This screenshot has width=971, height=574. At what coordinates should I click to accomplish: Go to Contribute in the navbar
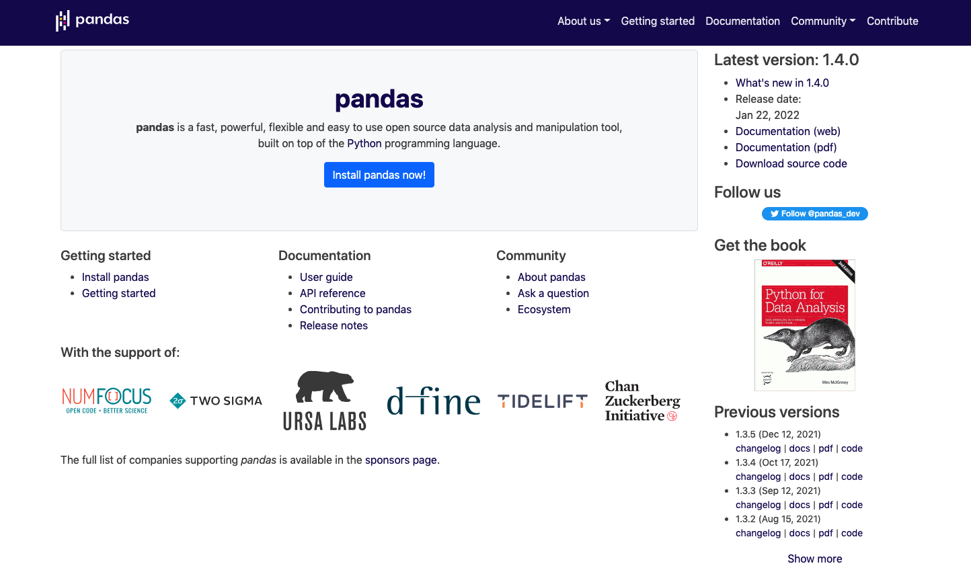[x=892, y=21]
